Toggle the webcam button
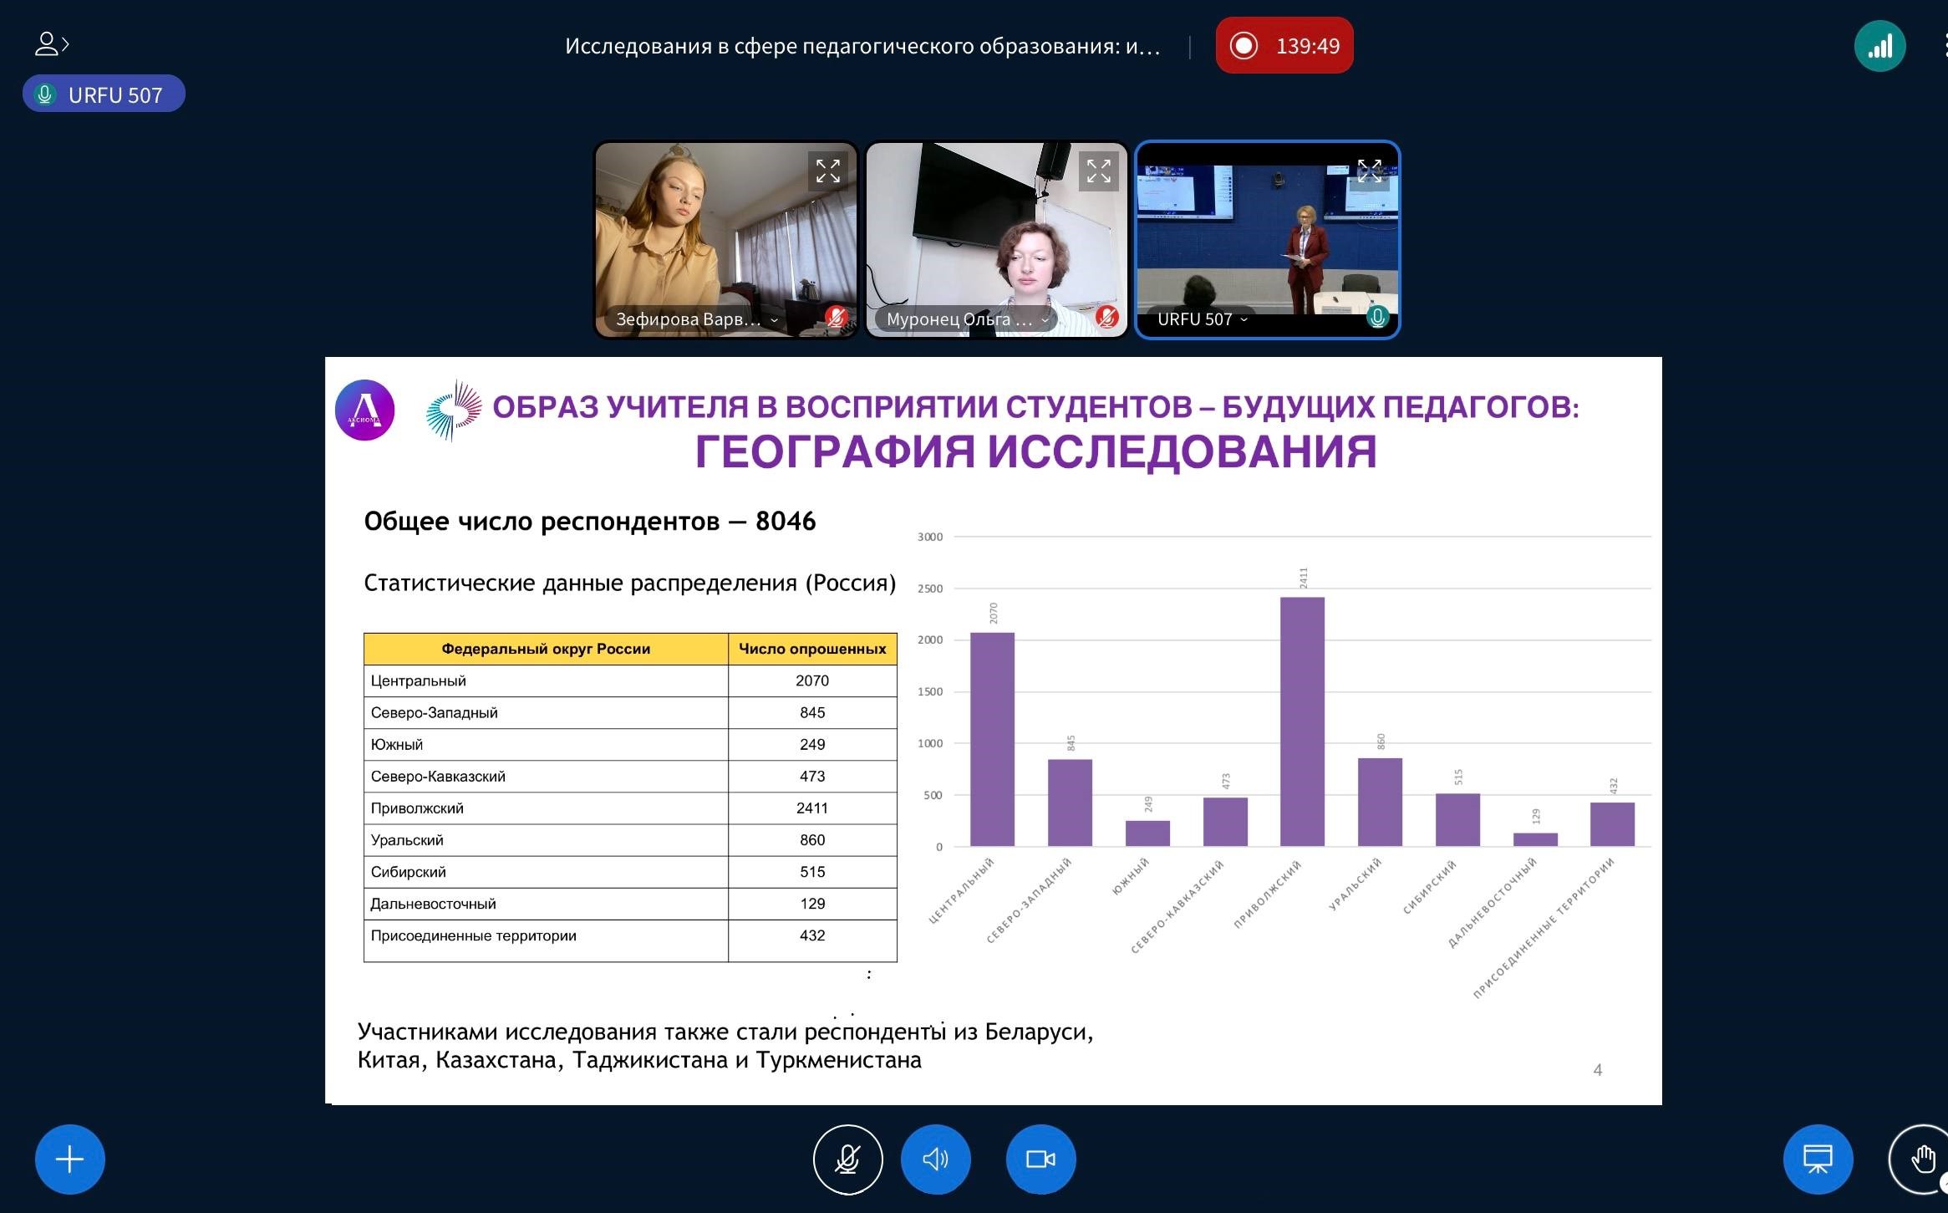 (1040, 1159)
